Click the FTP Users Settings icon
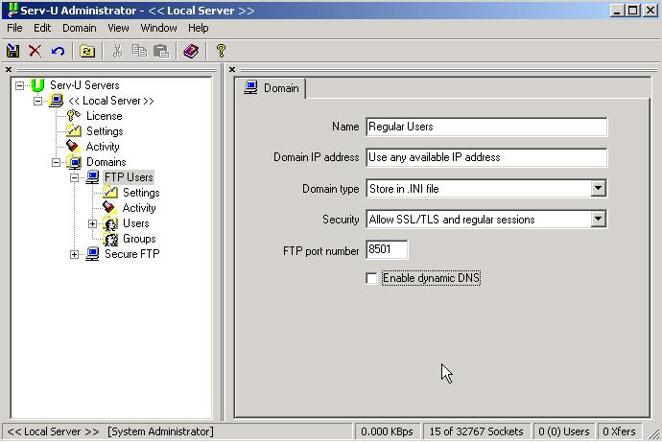The width and height of the screenshot is (662, 442). tap(110, 193)
